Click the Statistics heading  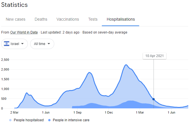tap(14, 5)
